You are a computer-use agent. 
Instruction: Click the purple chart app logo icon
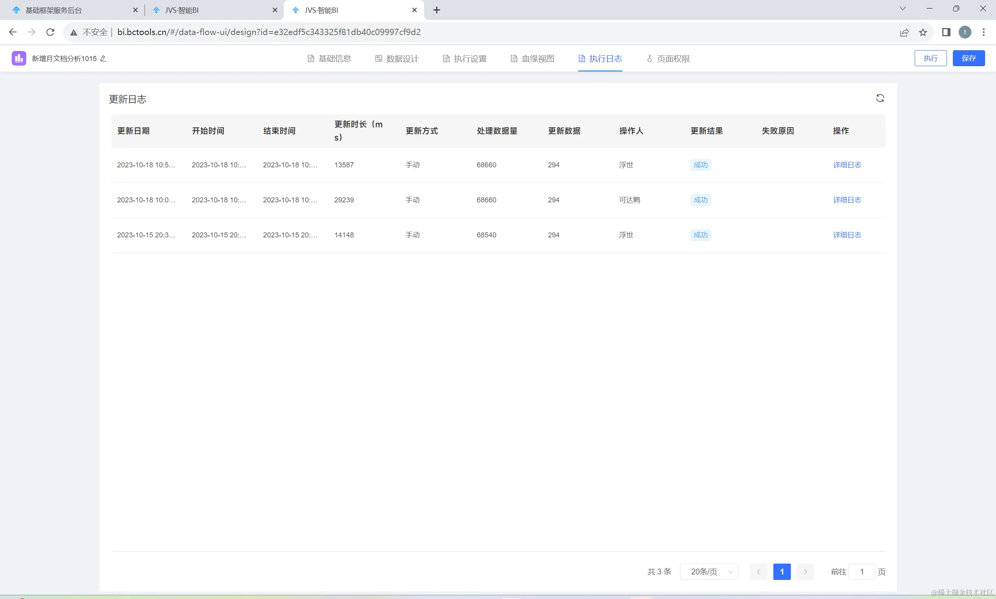pos(19,58)
